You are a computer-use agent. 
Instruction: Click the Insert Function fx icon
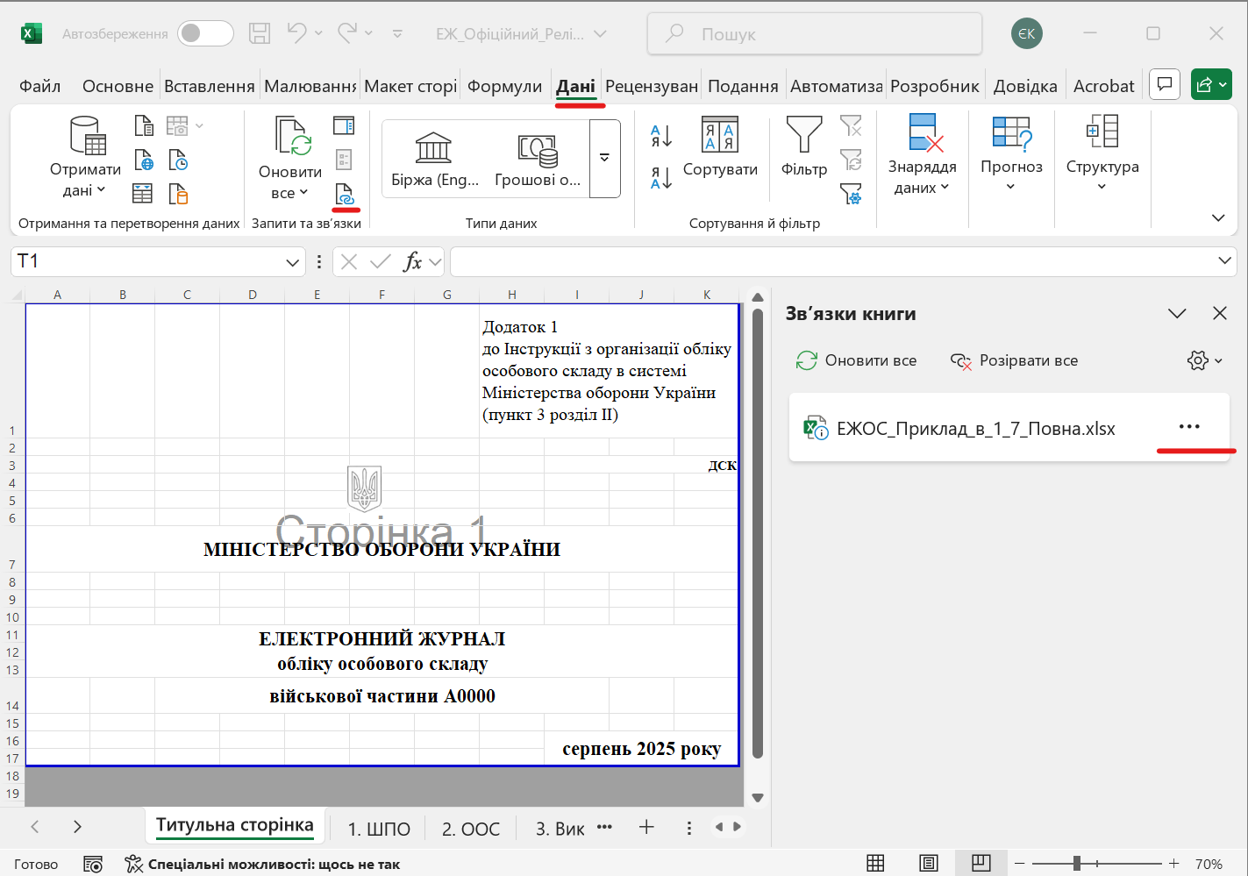click(411, 261)
